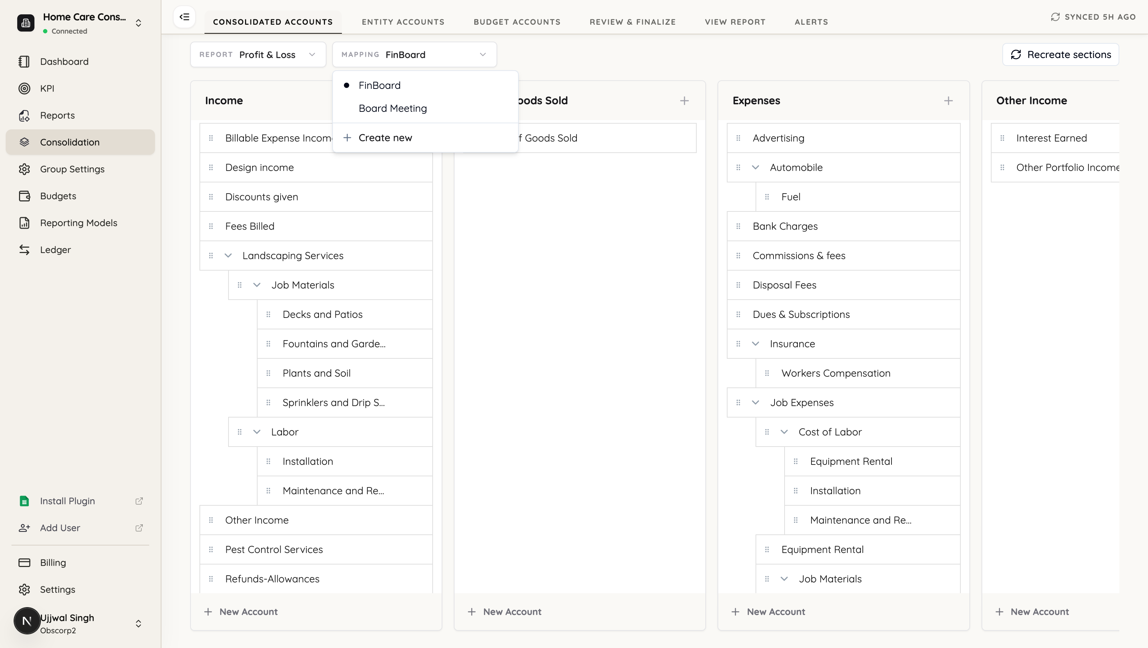Select Decks and Patios row
The height and width of the screenshot is (648, 1148).
[344, 314]
